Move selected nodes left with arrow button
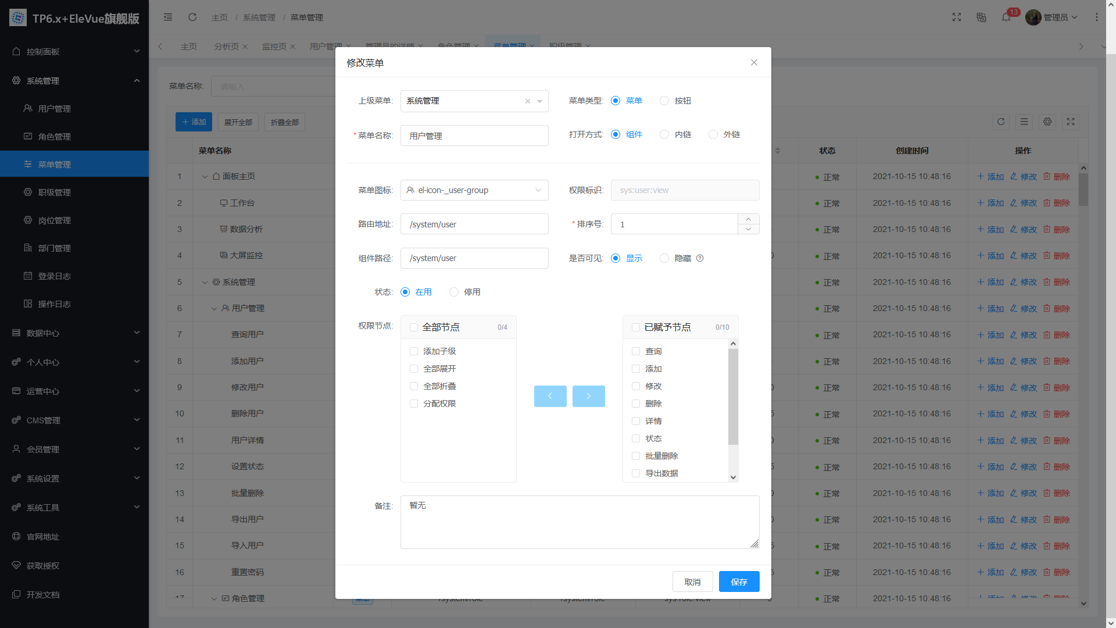 point(550,396)
